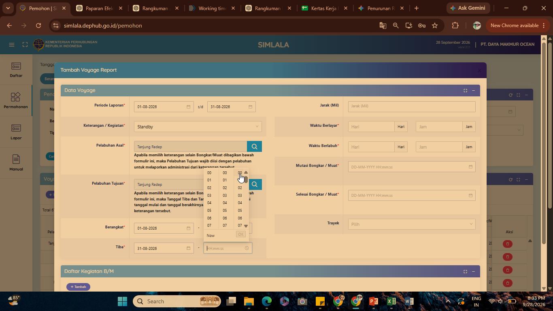Click the hamburger menu icon in header
The width and height of the screenshot is (553, 311).
click(x=11, y=45)
